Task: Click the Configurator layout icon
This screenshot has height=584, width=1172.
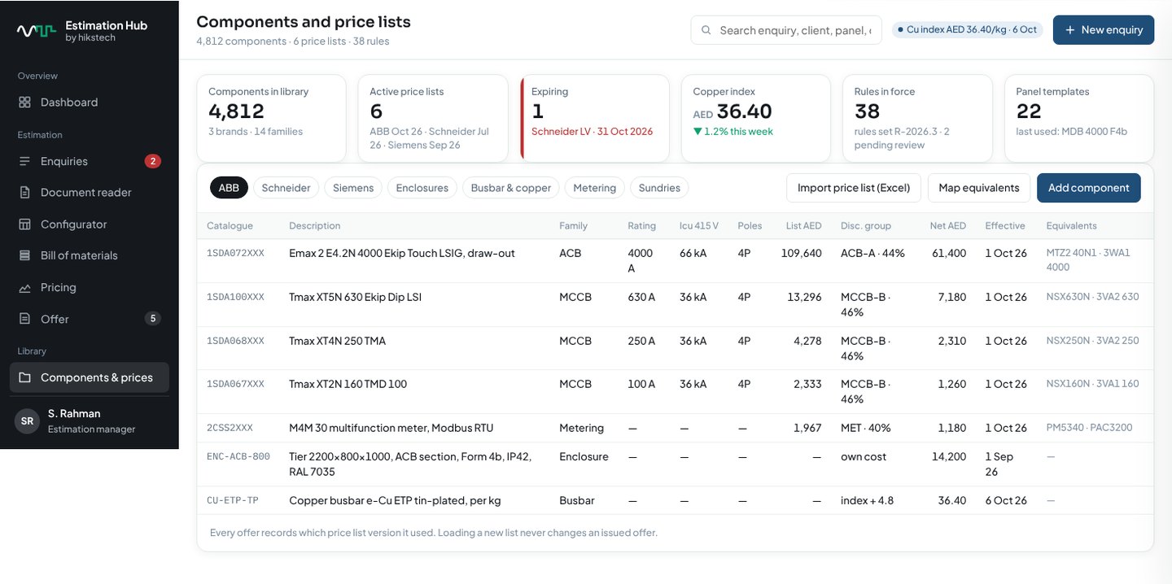Action: click(x=24, y=224)
